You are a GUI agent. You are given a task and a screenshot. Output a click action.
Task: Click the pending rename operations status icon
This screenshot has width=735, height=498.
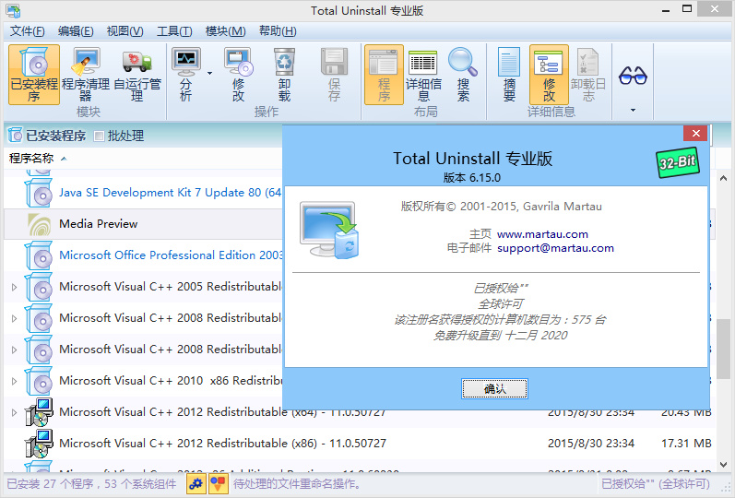pos(218,483)
